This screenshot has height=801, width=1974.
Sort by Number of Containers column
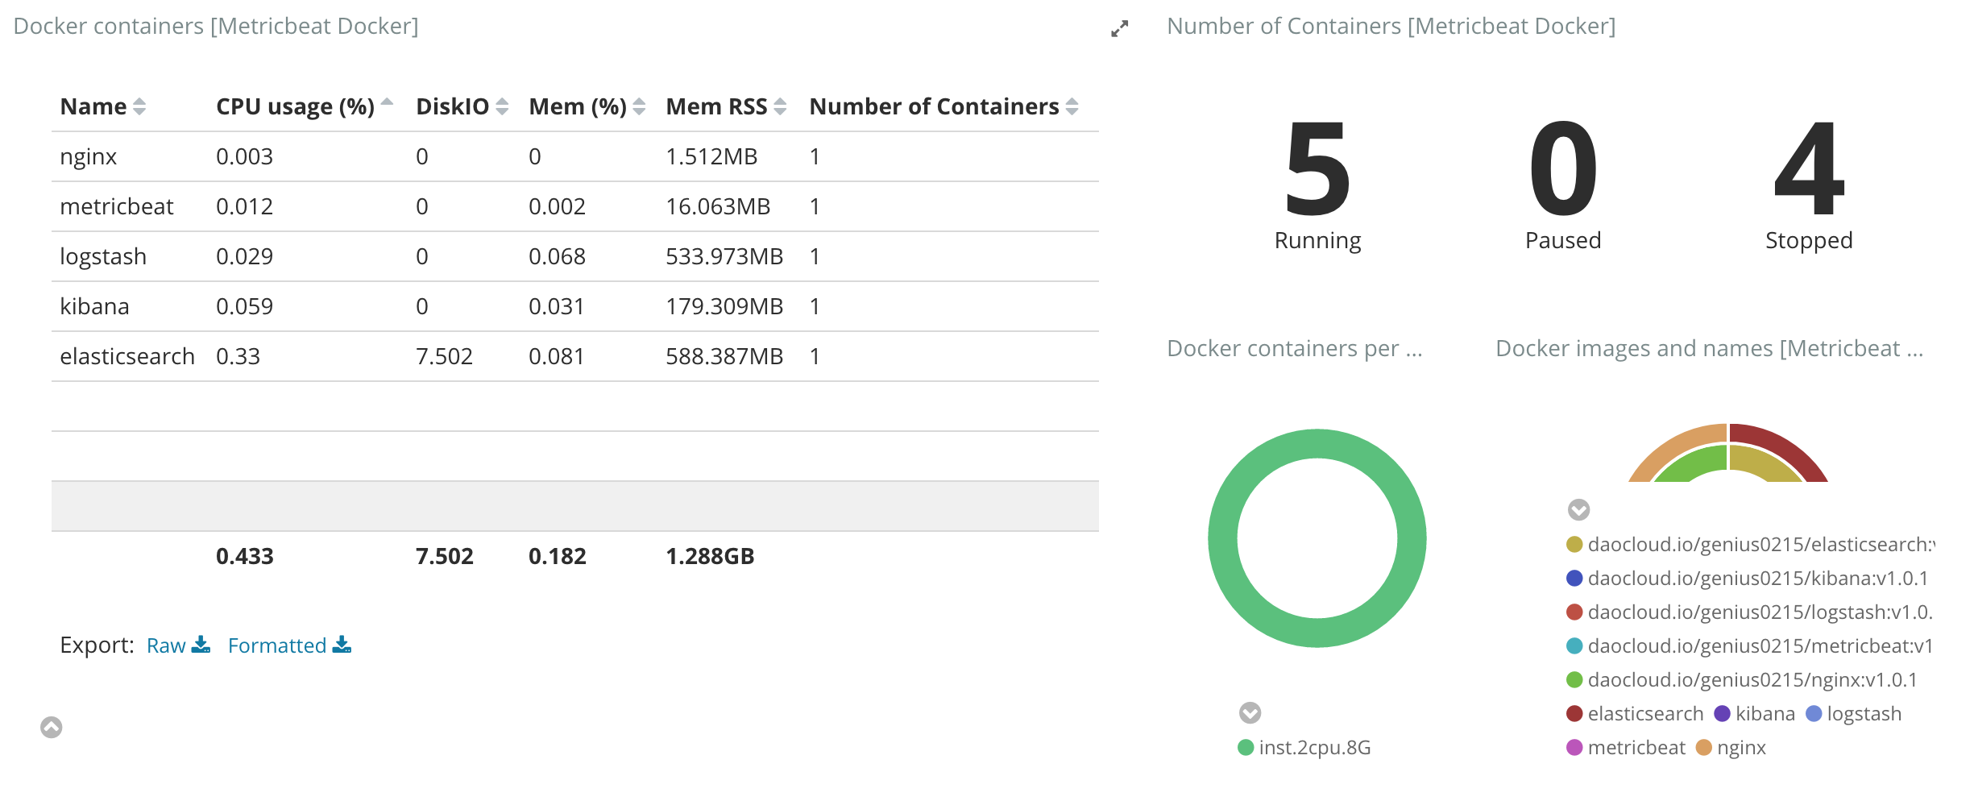pyautogui.click(x=1072, y=105)
